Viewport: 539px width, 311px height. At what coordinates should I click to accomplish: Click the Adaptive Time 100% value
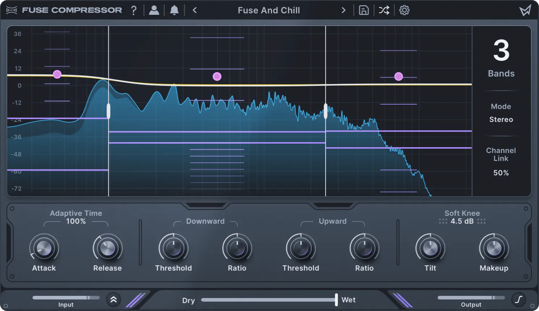(76, 221)
